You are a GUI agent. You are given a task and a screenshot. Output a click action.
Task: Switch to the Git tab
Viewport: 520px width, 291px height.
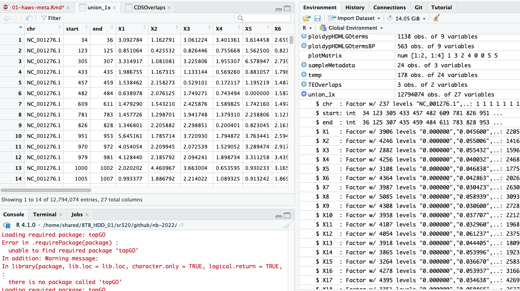click(419, 7)
